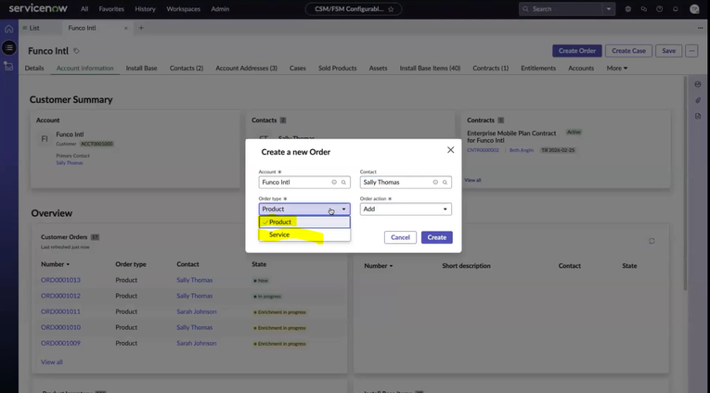This screenshot has height=393, width=710.
Task: Close the Funco Intl tab
Action: [126, 28]
